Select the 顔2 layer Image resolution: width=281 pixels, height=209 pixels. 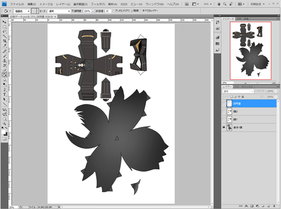click(251, 112)
